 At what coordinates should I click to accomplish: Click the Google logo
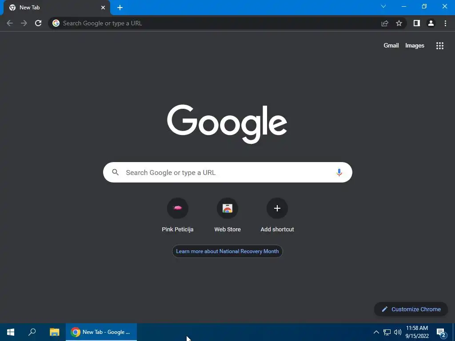tap(227, 124)
